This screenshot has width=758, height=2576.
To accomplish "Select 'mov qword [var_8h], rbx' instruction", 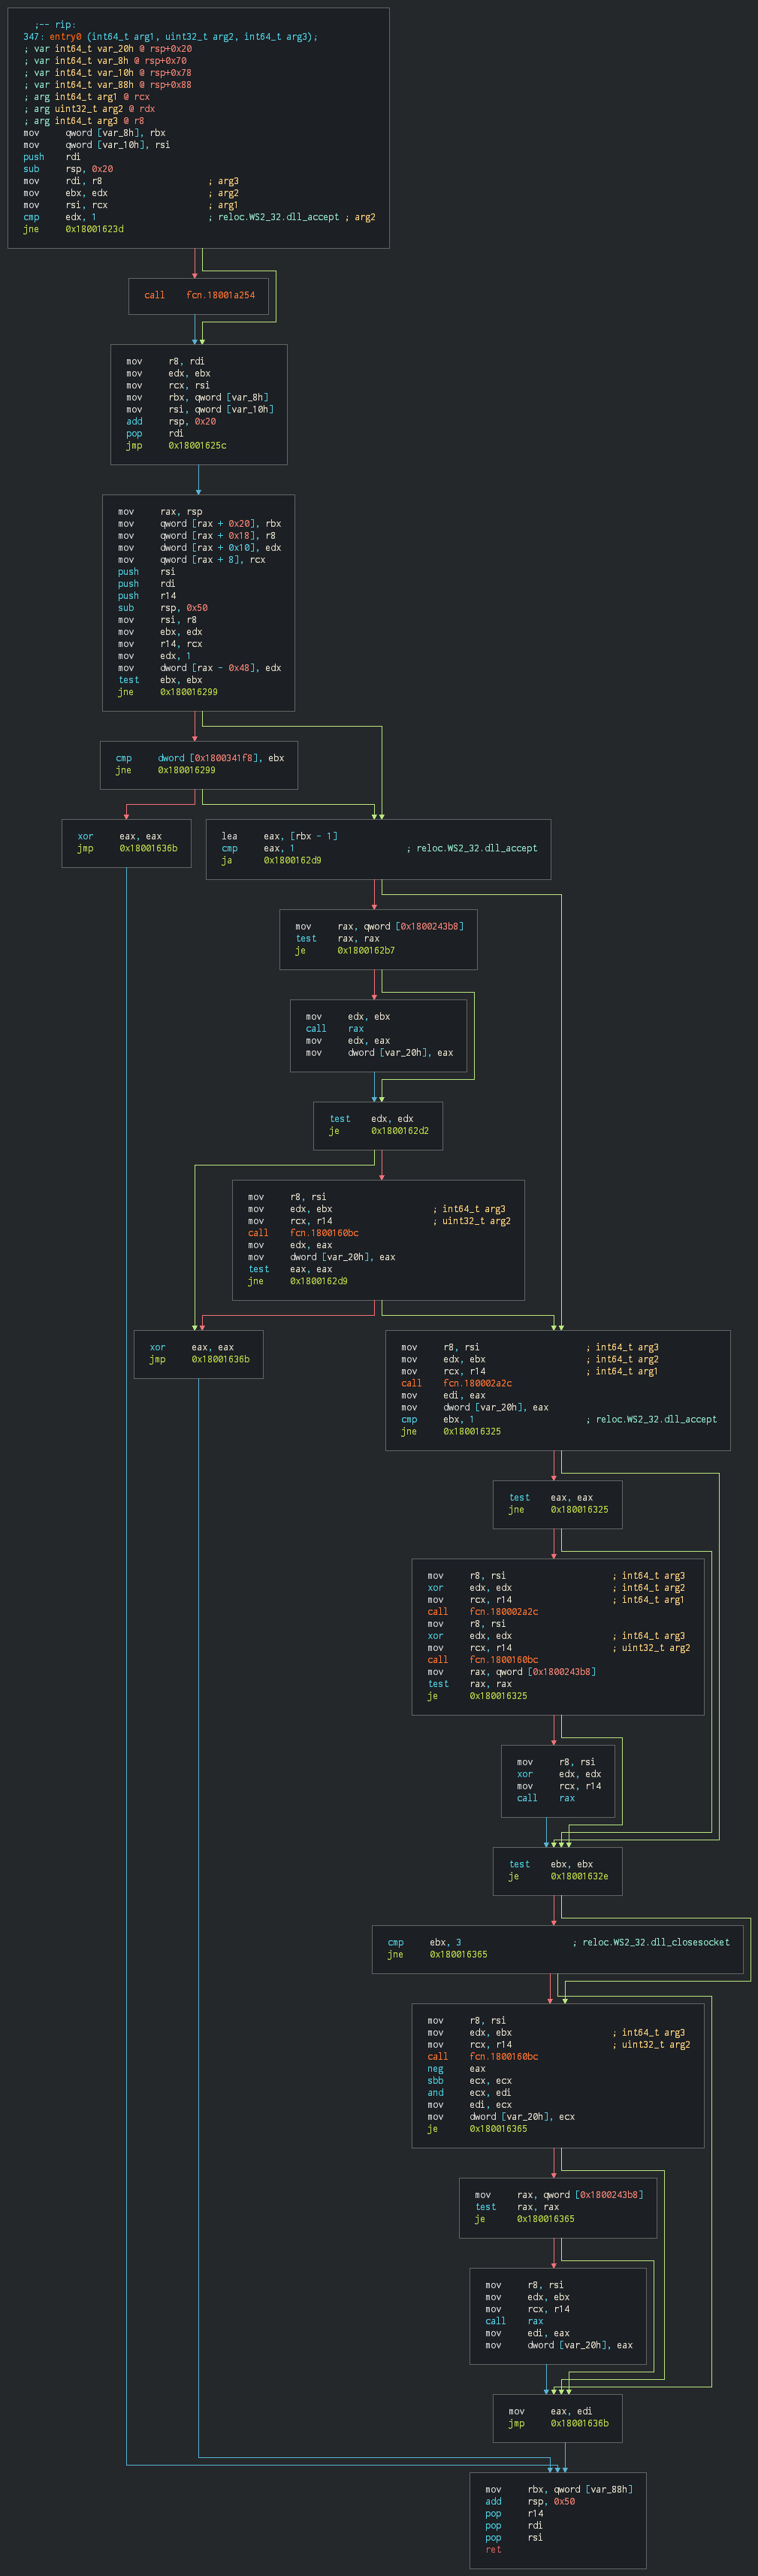I will tap(94, 132).
